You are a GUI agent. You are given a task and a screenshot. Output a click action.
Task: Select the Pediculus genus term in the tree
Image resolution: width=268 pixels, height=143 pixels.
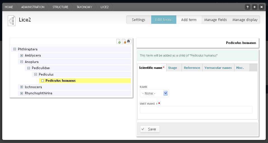46,74
